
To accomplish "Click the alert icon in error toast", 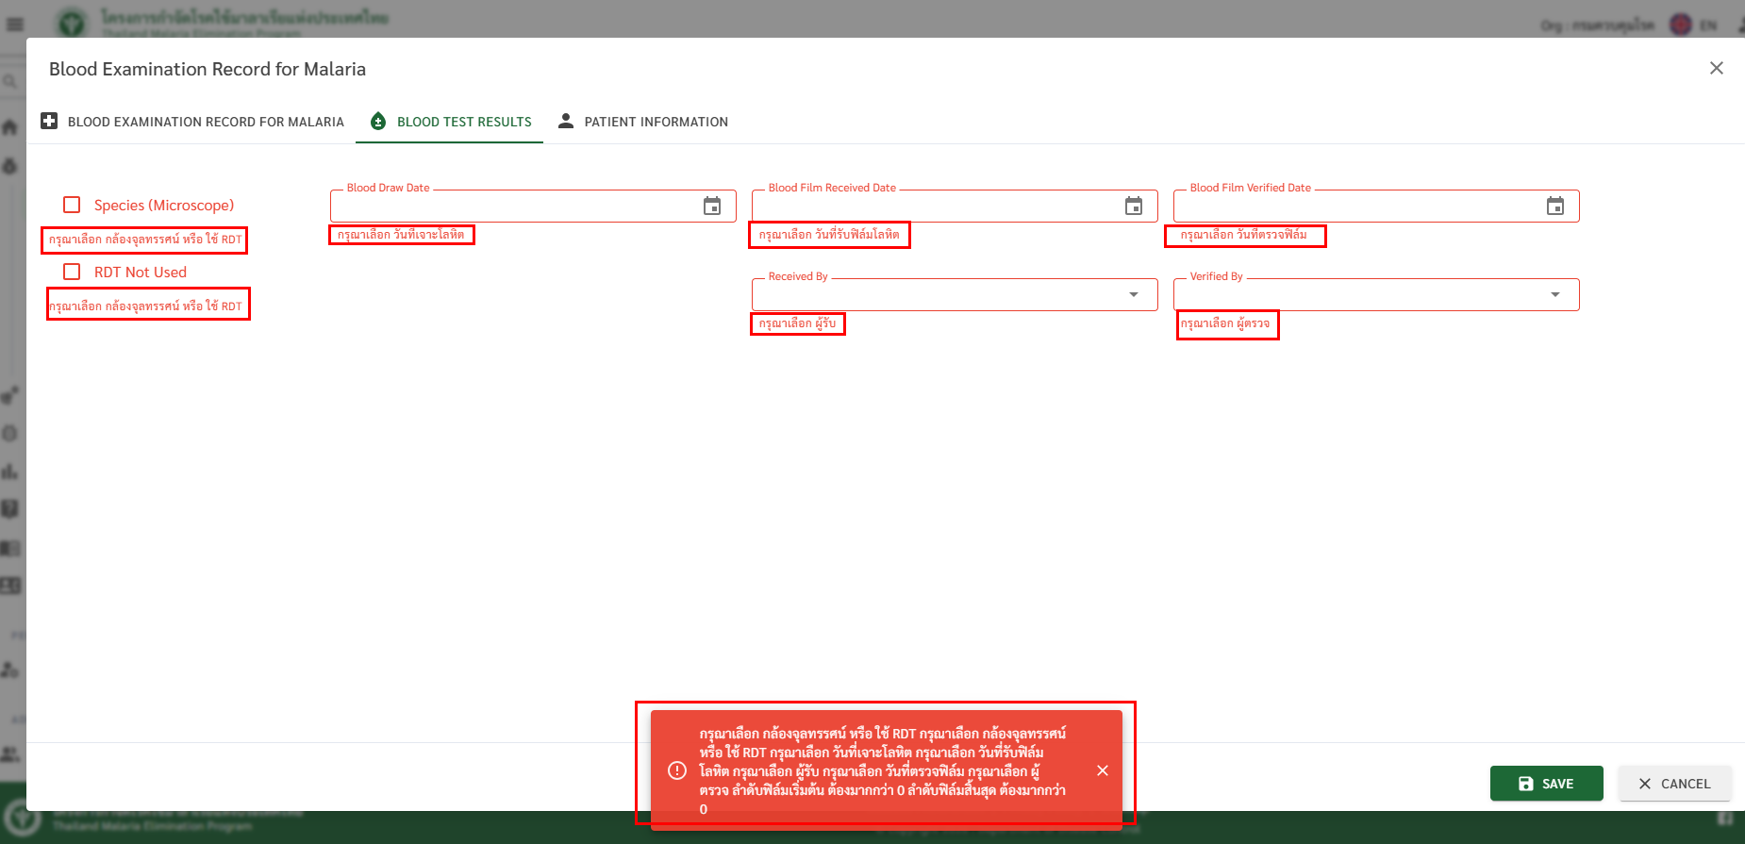I will (677, 770).
